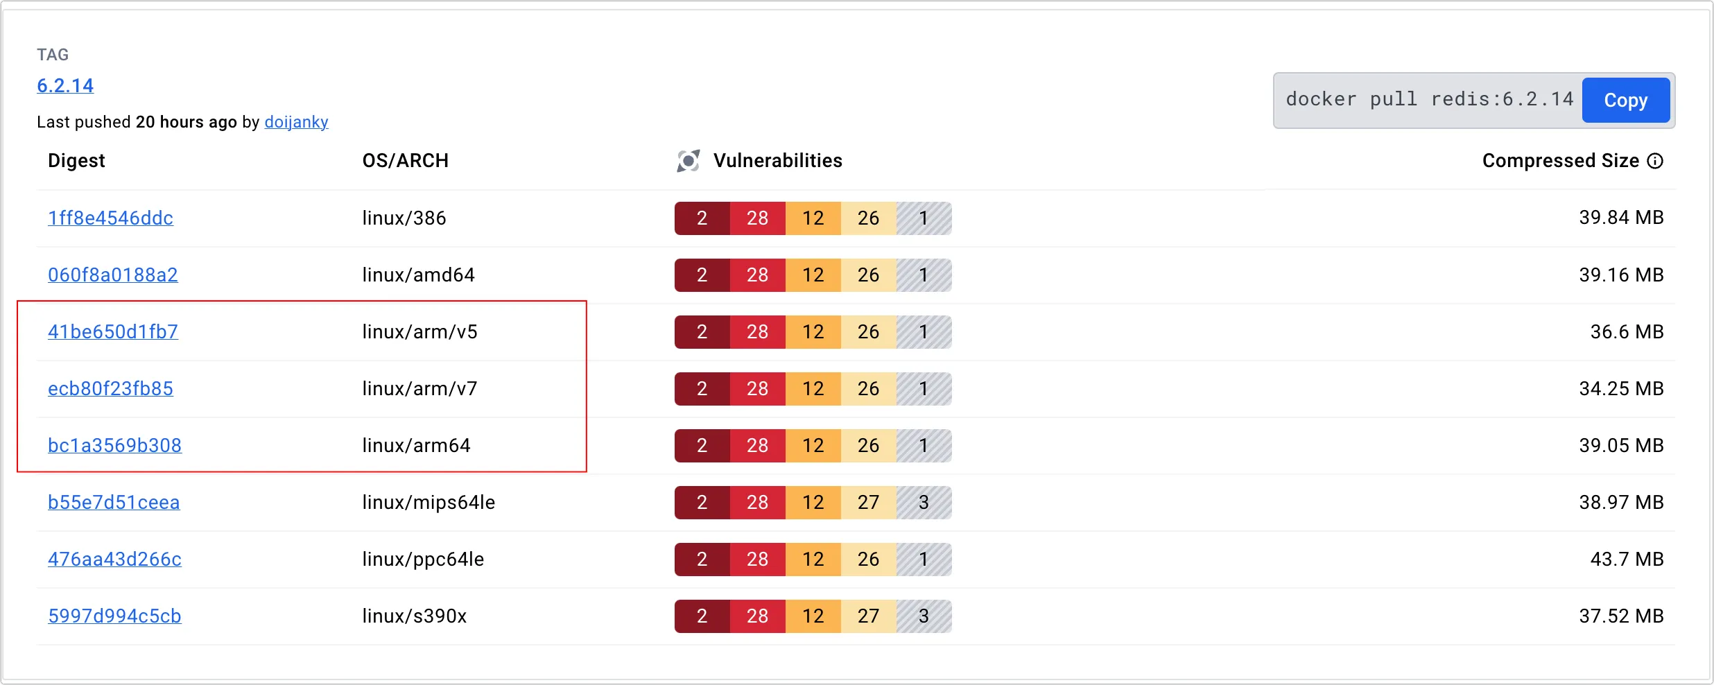This screenshot has height=685, width=1714.
Task: Click the dark red critical count for linux/386
Action: click(x=702, y=218)
